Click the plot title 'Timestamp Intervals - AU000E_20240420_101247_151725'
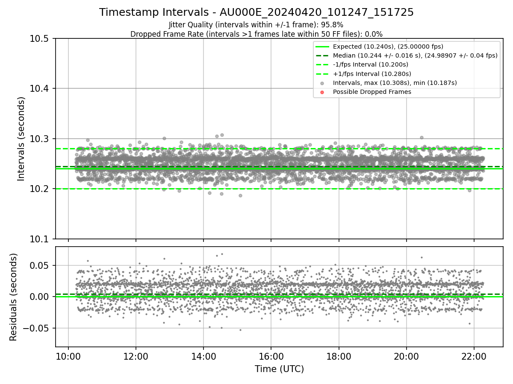Viewport: 513px width, 384px height. [256, 12]
